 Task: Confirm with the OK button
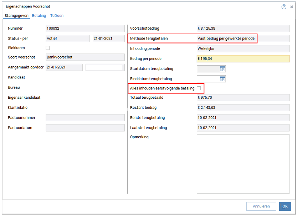point(285,206)
